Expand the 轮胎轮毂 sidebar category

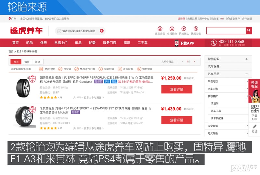point(246,59)
